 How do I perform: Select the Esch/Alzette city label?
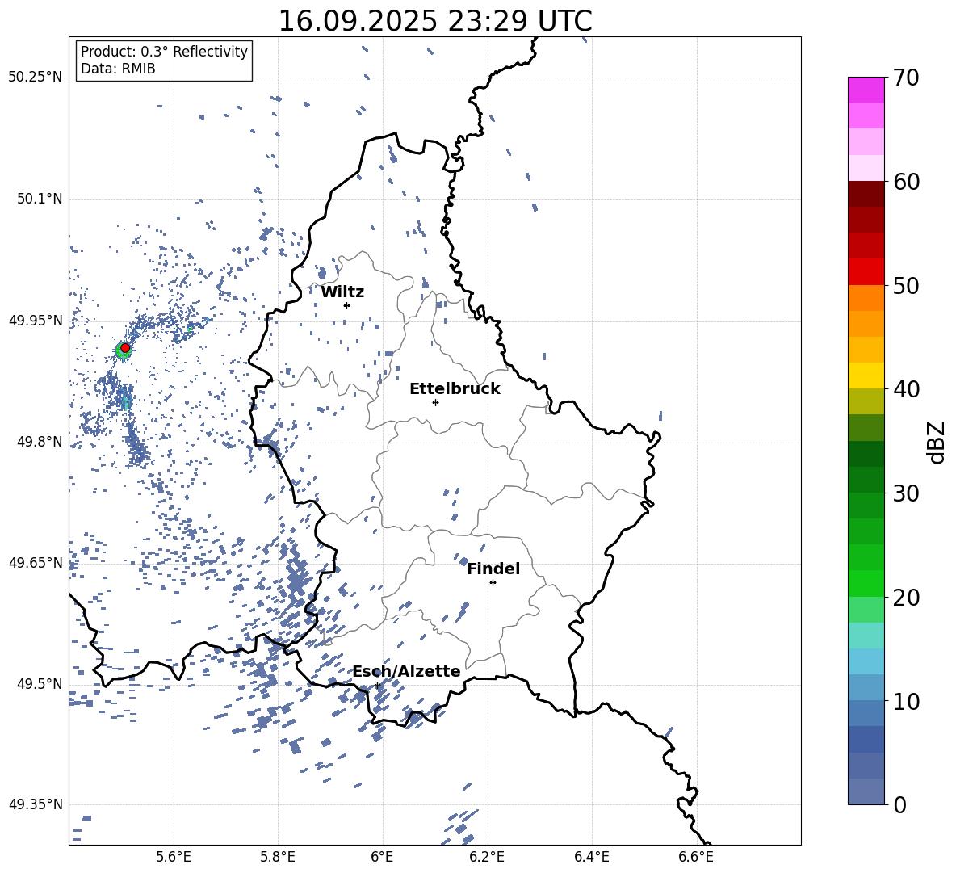[x=407, y=671]
